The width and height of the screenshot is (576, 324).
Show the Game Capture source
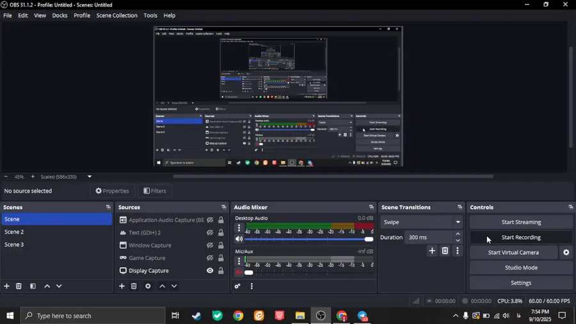tap(210, 258)
